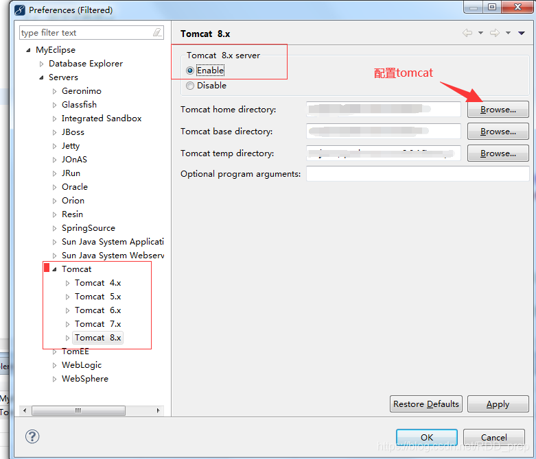Screen dimensions: 536x459
Task: Select Sun Java System Webserver item
Action: 113,256
